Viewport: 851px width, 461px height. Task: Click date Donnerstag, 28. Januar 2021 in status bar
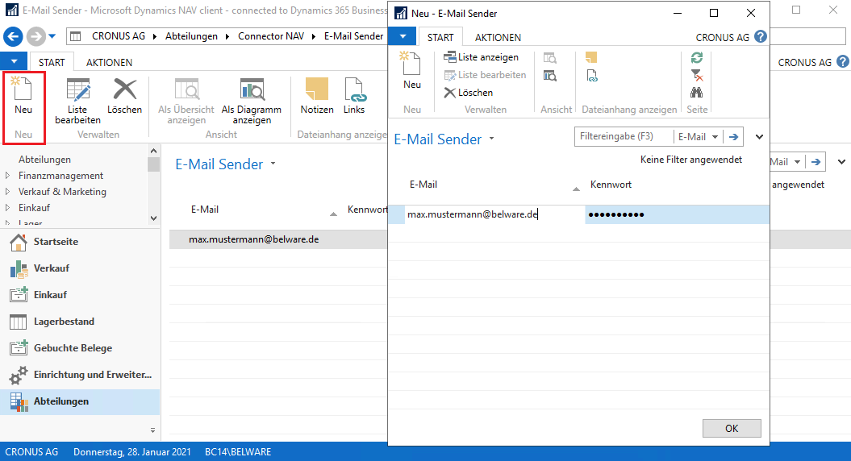[x=131, y=452]
